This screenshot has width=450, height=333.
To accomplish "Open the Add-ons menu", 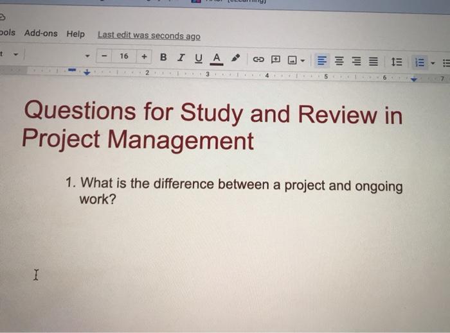I will coord(40,33).
